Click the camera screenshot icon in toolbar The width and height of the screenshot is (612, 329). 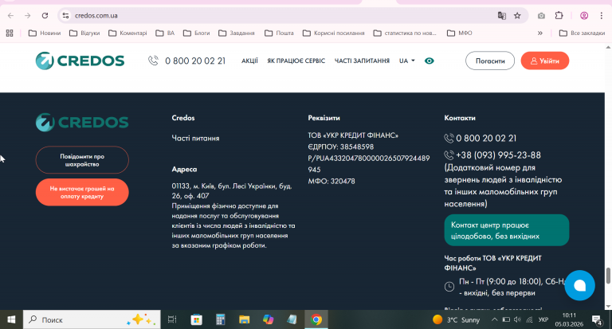click(541, 16)
